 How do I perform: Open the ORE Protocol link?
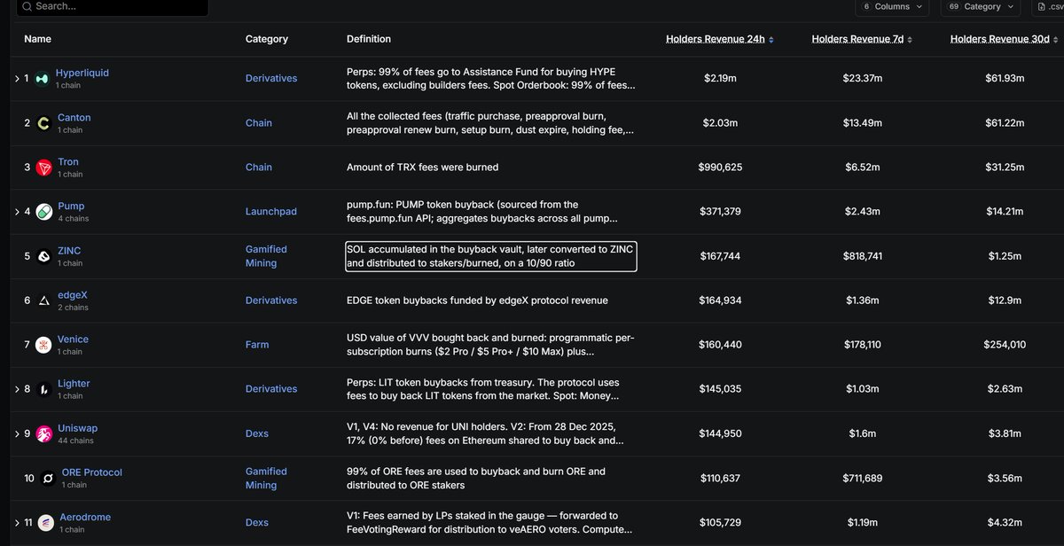click(90, 472)
